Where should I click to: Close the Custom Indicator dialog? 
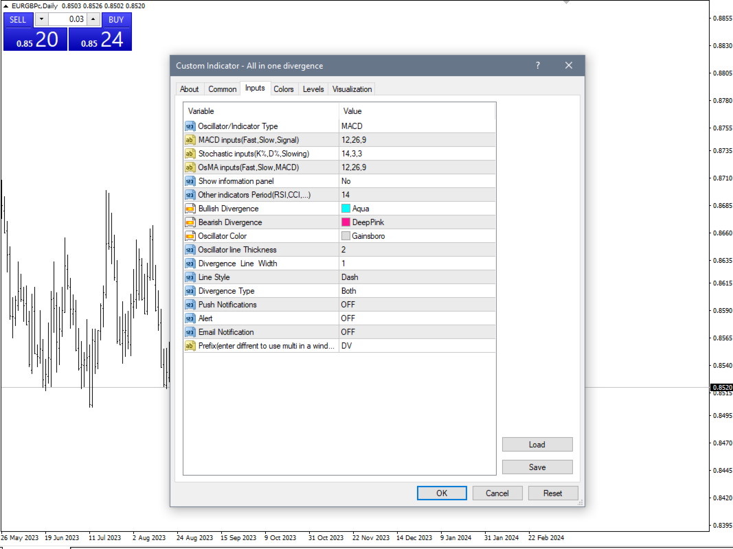click(x=568, y=65)
